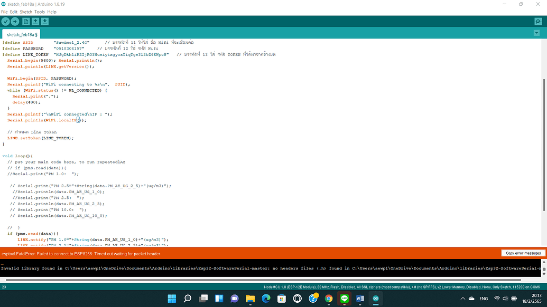Open Microsoft Edge from taskbar

tap(266, 299)
